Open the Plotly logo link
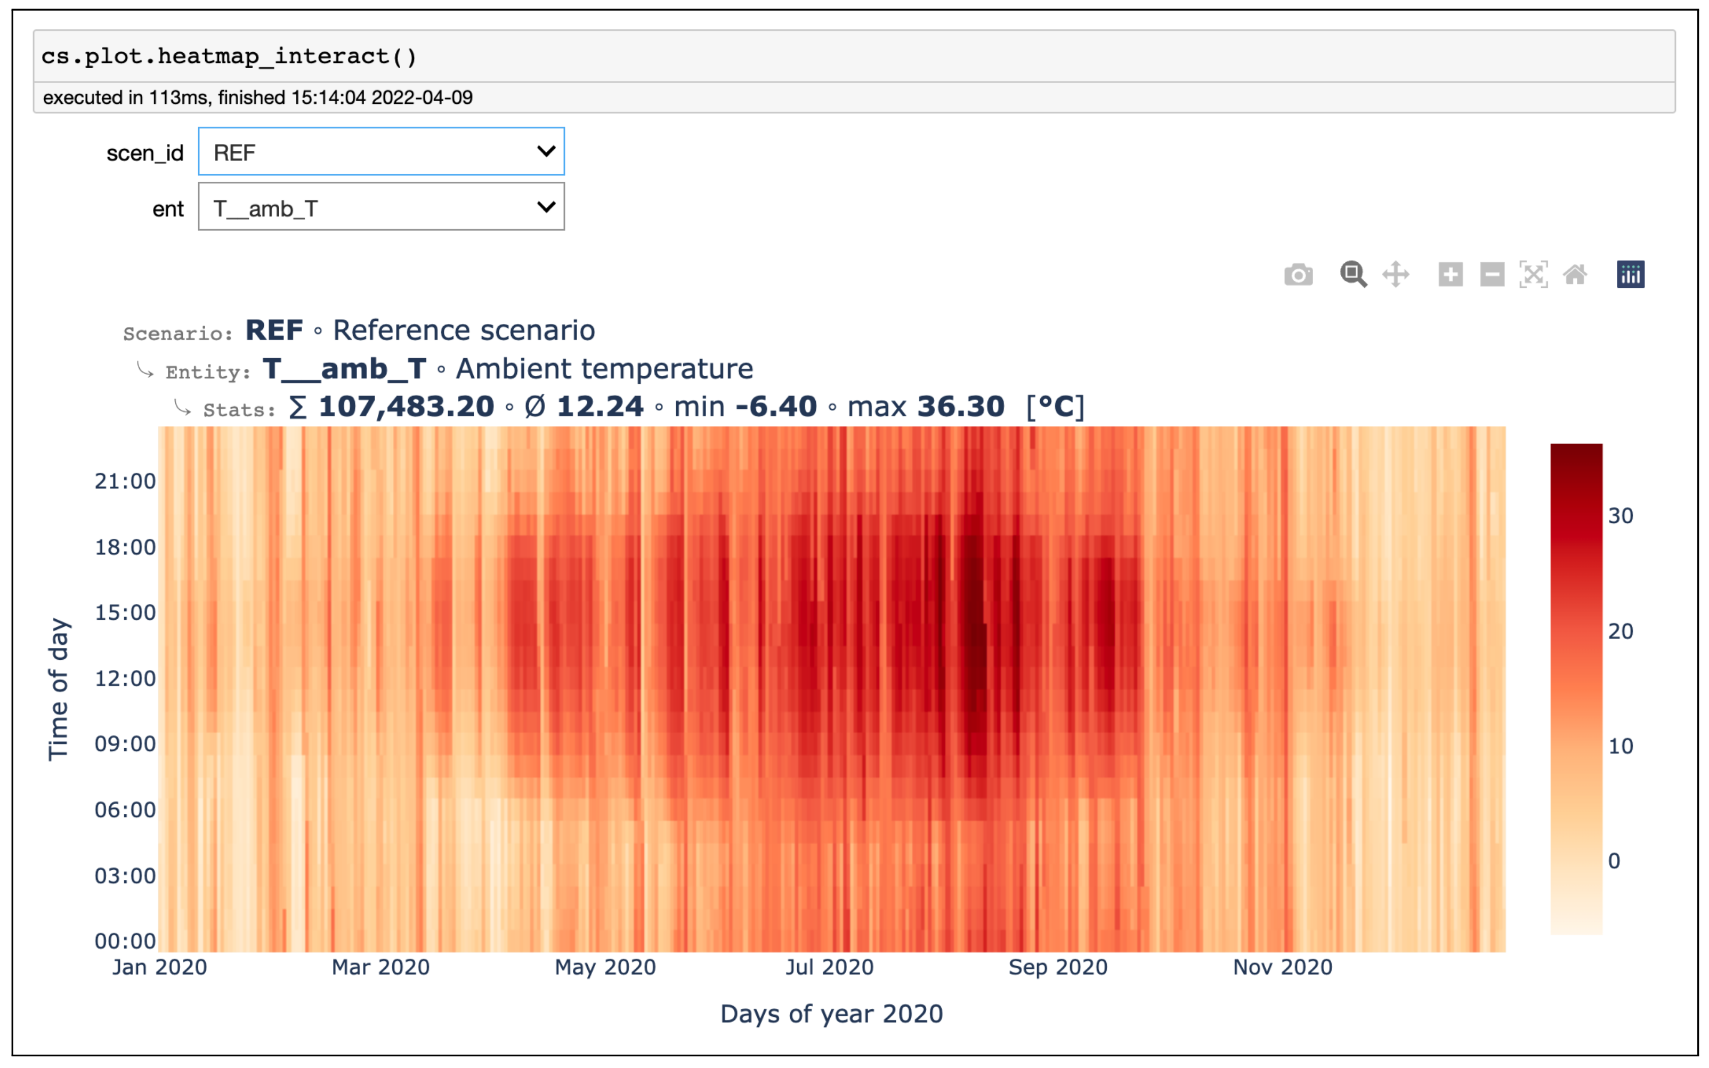 (1630, 274)
